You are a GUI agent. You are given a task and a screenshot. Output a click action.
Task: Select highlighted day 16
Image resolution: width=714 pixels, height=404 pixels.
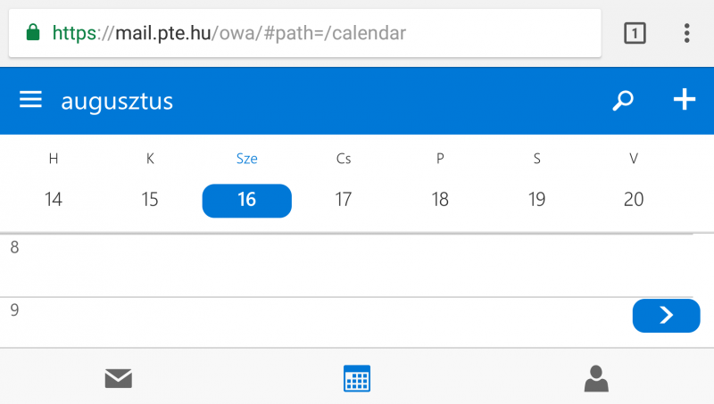(x=247, y=201)
